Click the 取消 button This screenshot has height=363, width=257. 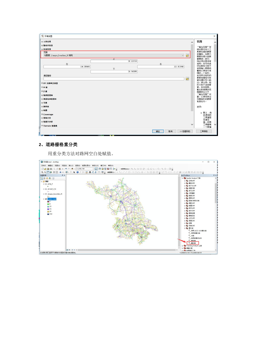(x=170, y=131)
